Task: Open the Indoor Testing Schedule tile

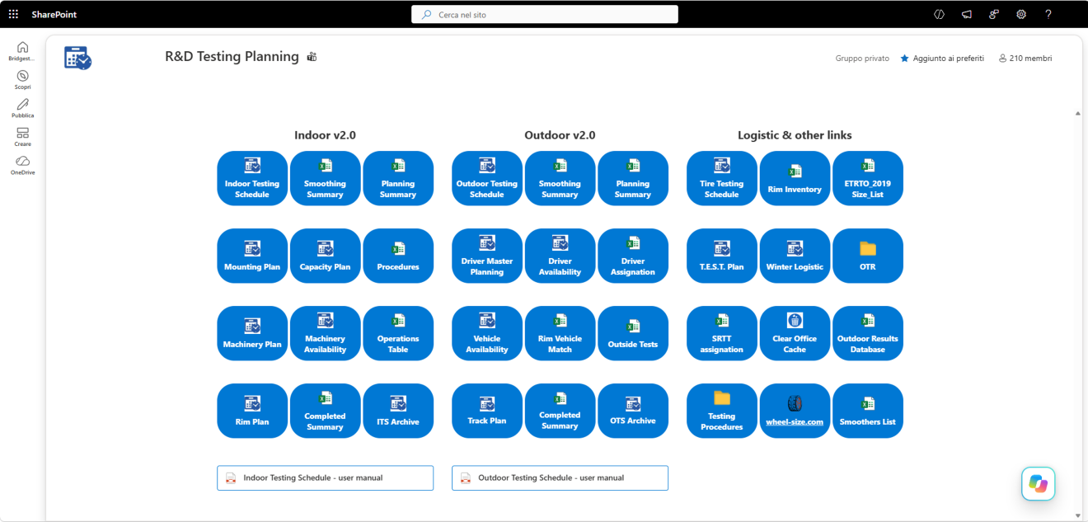Action: click(x=252, y=178)
